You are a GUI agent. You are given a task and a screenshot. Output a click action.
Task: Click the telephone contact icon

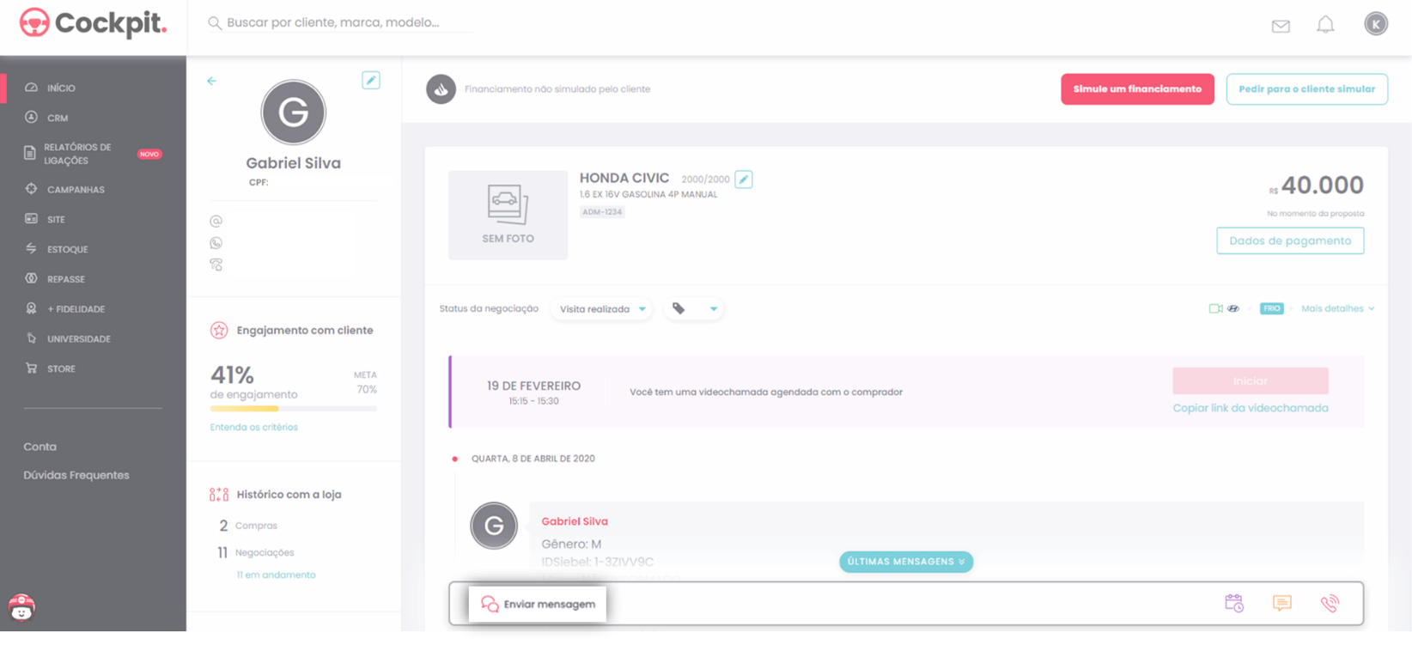tap(216, 265)
